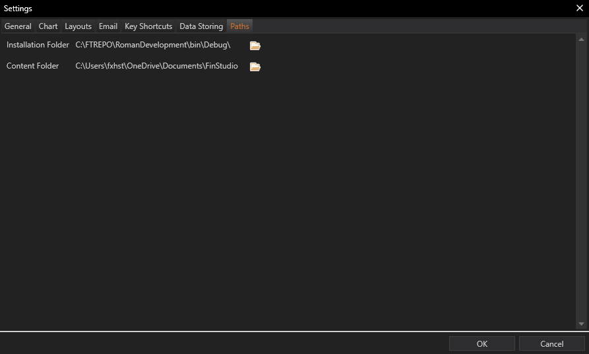Click the Content Folder label
The image size is (589, 354).
click(33, 66)
